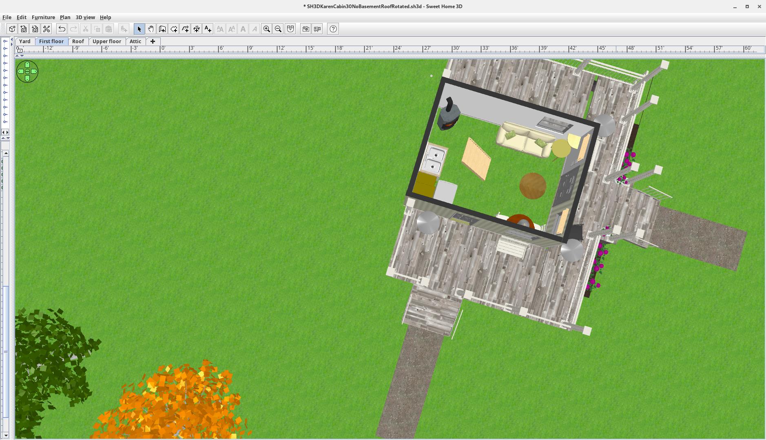Pick the Add text label tool
766x440 pixels.
click(208, 29)
